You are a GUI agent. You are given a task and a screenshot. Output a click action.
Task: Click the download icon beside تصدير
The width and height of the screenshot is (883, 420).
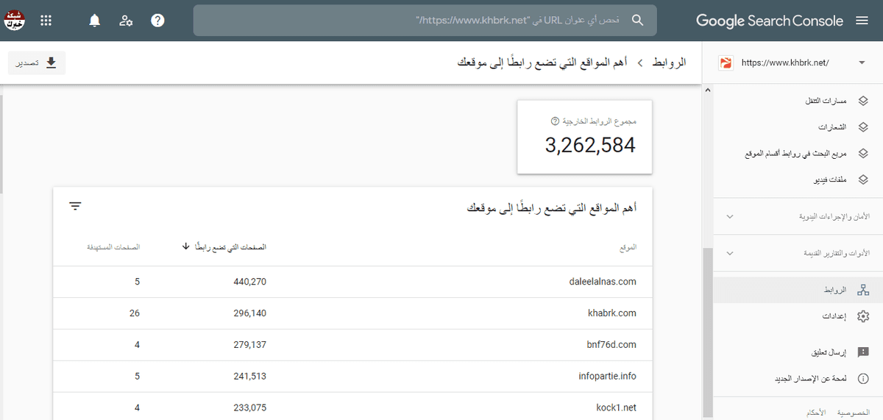52,63
